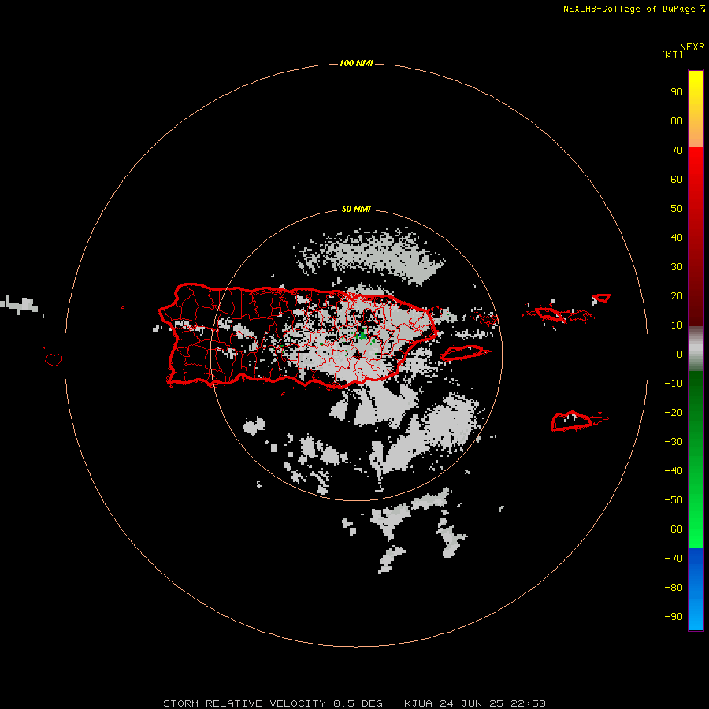Click the -90 scale value

coord(674,617)
